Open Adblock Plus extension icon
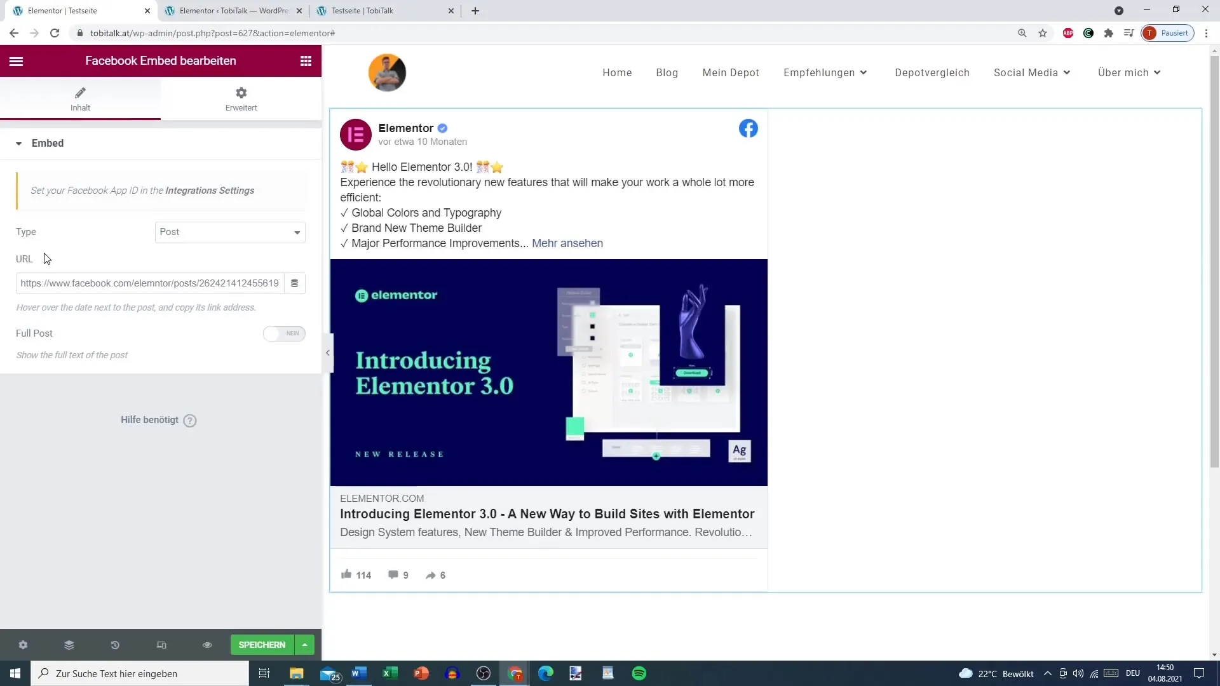This screenshot has height=686, width=1220. (x=1068, y=33)
